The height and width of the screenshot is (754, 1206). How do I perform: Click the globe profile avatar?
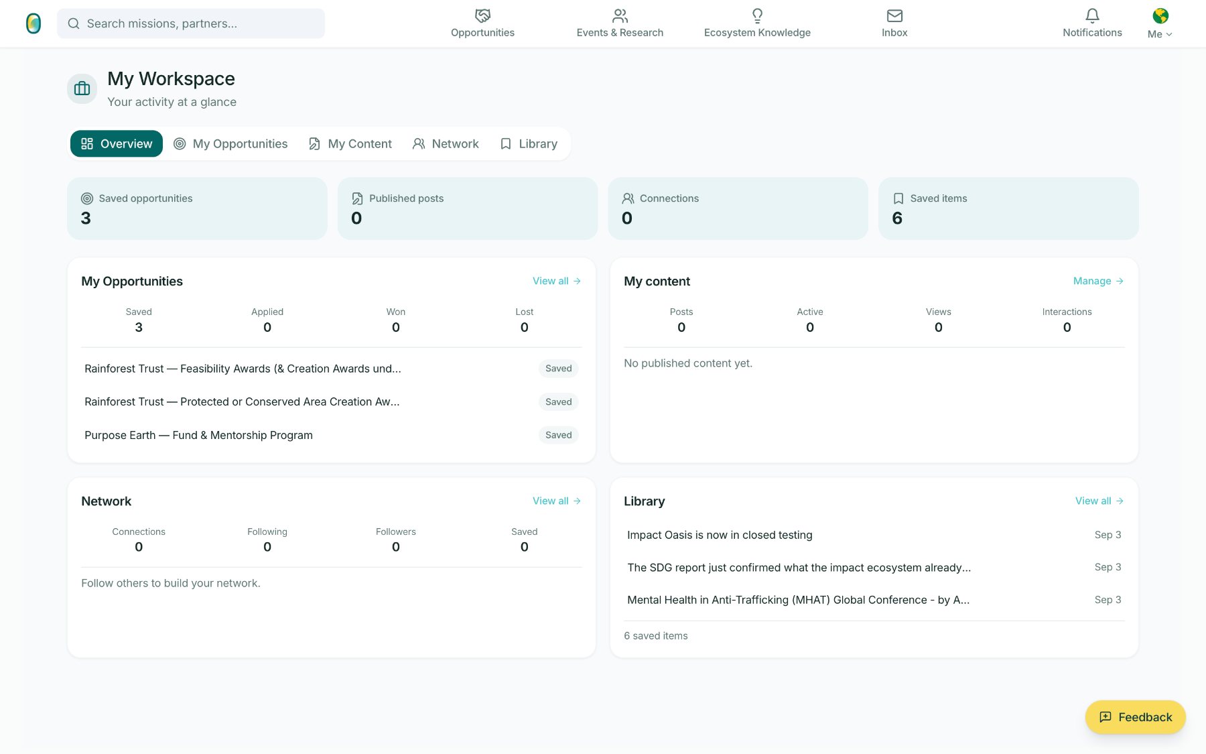pyautogui.click(x=1160, y=15)
